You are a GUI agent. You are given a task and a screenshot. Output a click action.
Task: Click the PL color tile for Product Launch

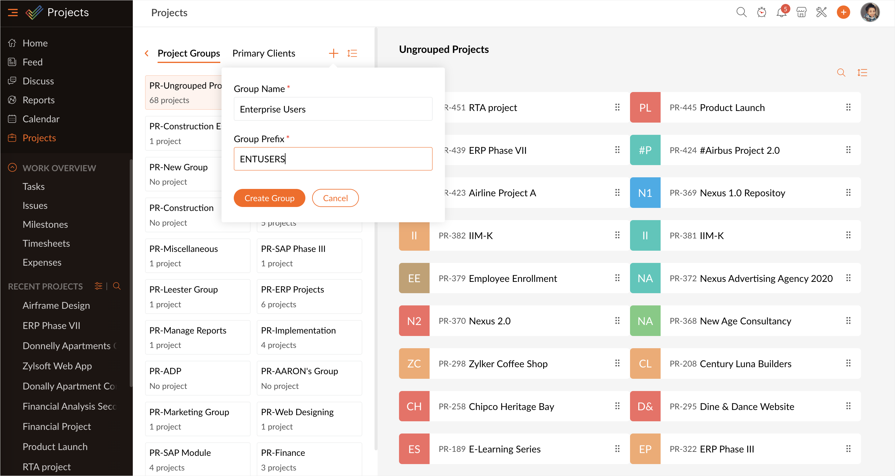pyautogui.click(x=645, y=107)
